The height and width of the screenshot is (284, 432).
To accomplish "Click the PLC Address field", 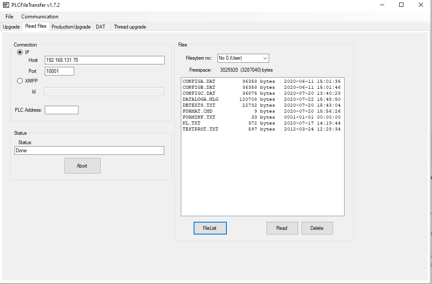I will [61, 110].
